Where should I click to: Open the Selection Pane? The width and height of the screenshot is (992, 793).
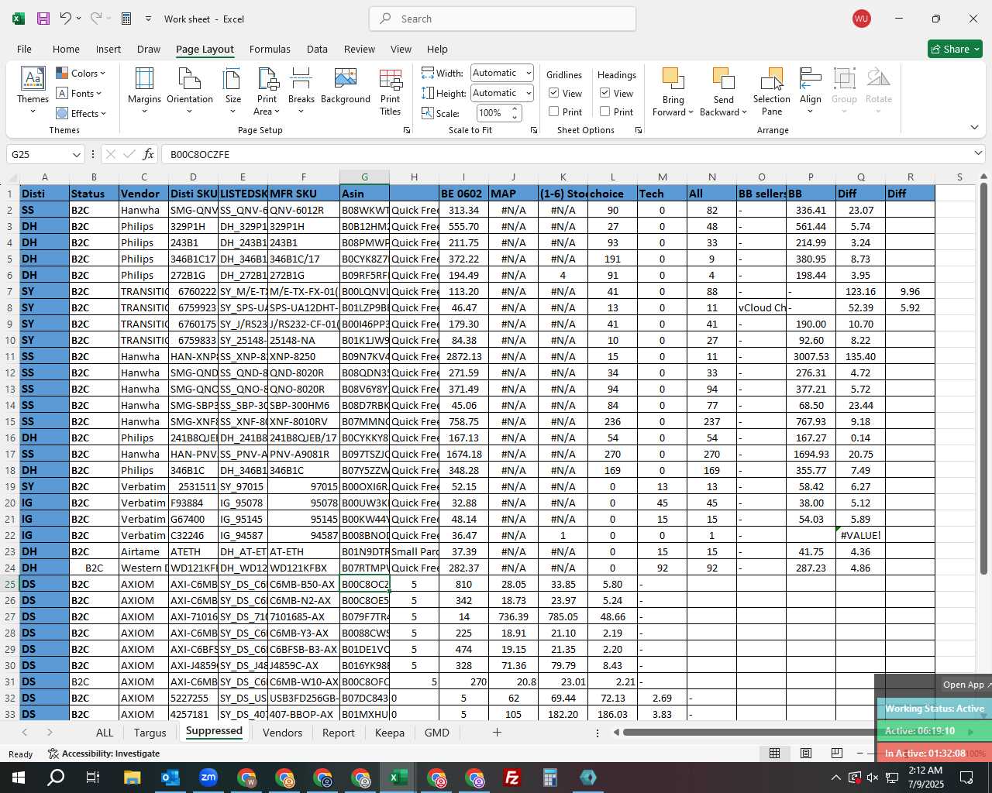(772, 91)
